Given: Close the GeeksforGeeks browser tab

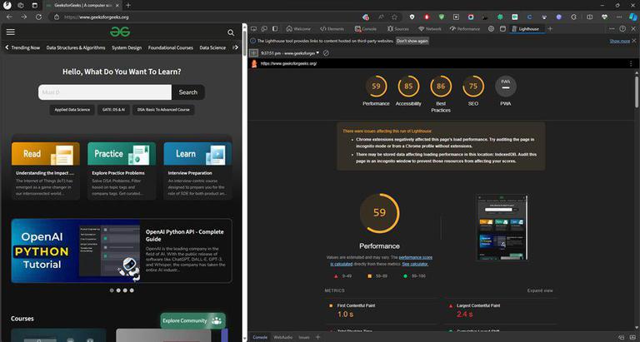Looking at the screenshot, I should pyautogui.click(x=118, y=5).
